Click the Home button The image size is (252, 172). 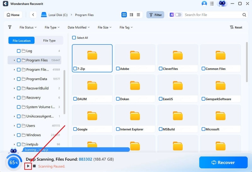click(x=13, y=15)
